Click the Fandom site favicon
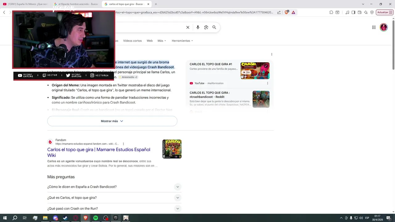The height and width of the screenshot is (222, 395). pos(50,142)
